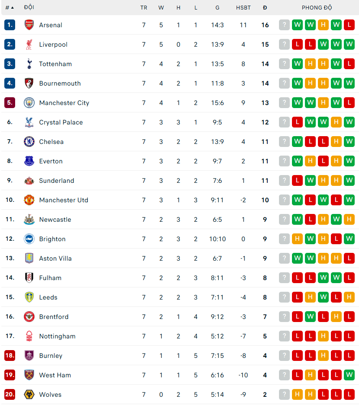Image resolution: width=359 pixels, height=405 pixels.
Task: Click the Chelsea club crest icon
Action: (x=29, y=142)
